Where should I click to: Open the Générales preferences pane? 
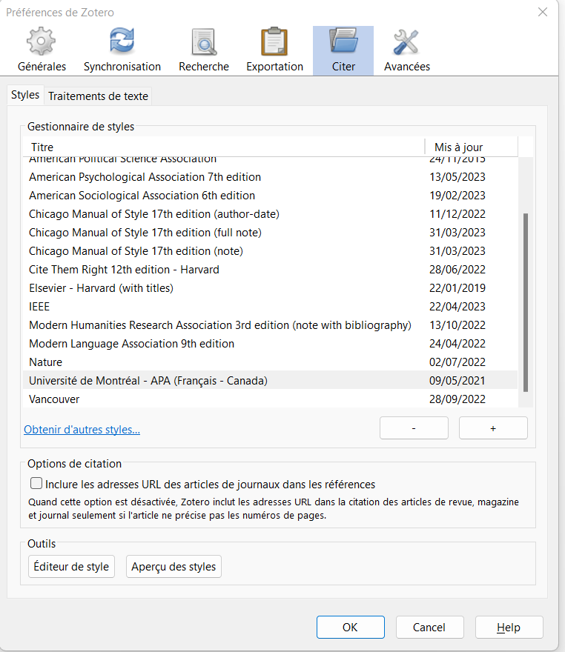(x=42, y=50)
